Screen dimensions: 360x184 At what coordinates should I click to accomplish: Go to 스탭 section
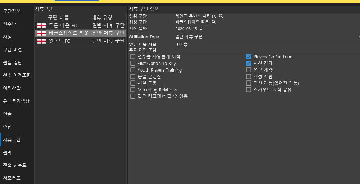(x=7, y=127)
